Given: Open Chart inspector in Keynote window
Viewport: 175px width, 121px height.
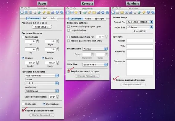Looking at the screenshot, I should click(98, 12).
